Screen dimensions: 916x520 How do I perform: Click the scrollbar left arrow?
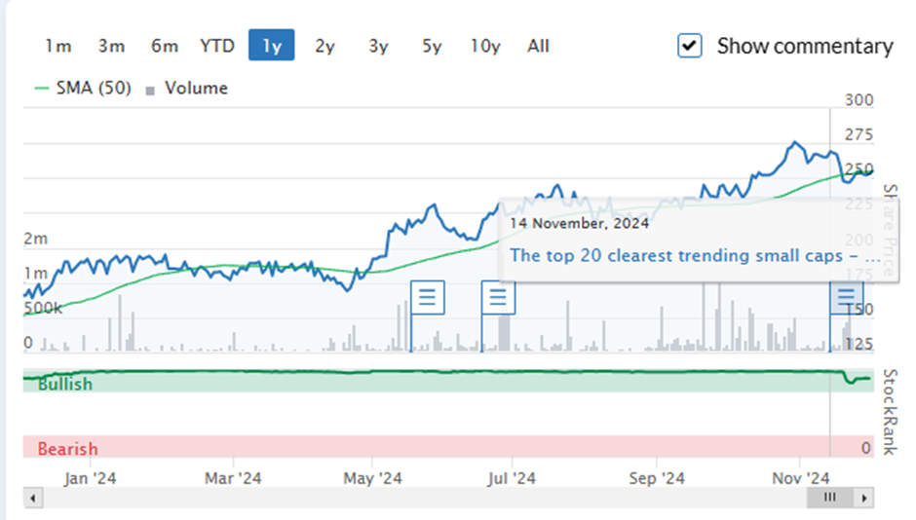[x=33, y=498]
